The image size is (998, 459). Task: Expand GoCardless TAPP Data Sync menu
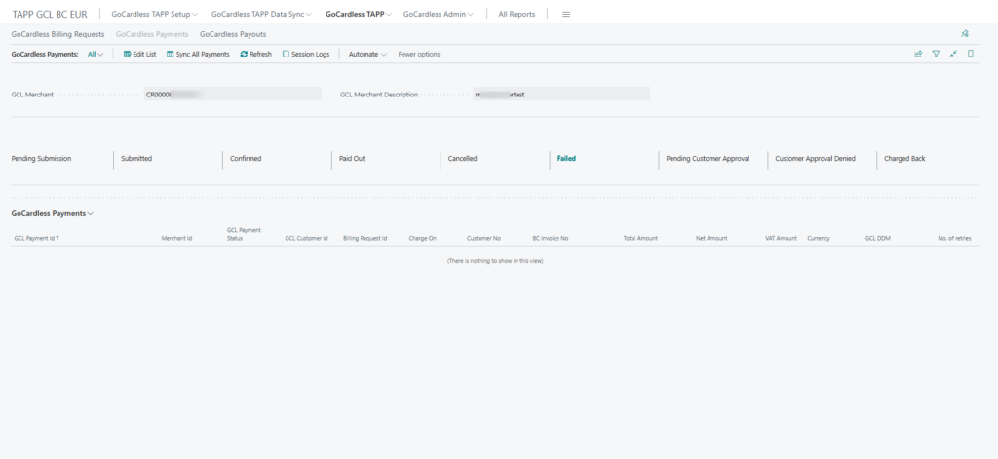(261, 15)
